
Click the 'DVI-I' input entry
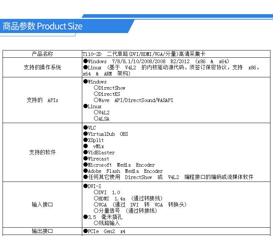coord(92,186)
